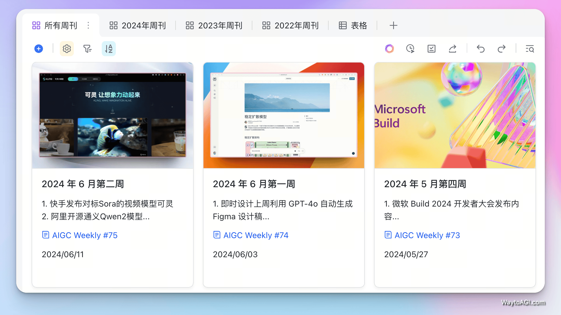
Task: Toggle the A-Z sort icon
Action: click(x=109, y=49)
